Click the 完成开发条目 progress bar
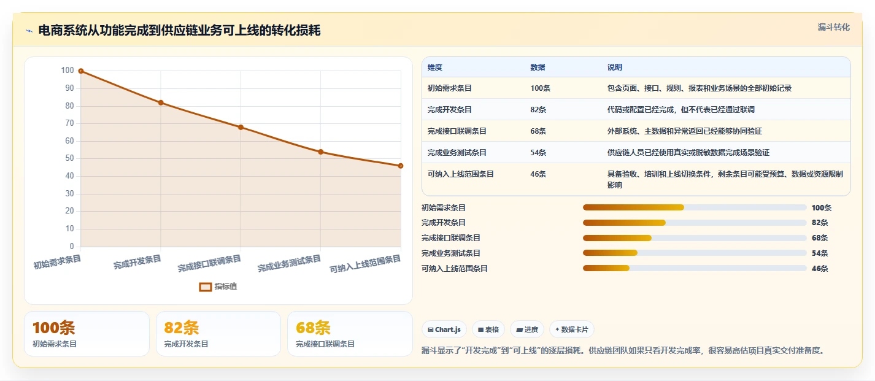Screen dimensions: 875x381 695,223
